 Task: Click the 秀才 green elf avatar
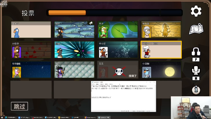pyautogui.click(x=103, y=32)
